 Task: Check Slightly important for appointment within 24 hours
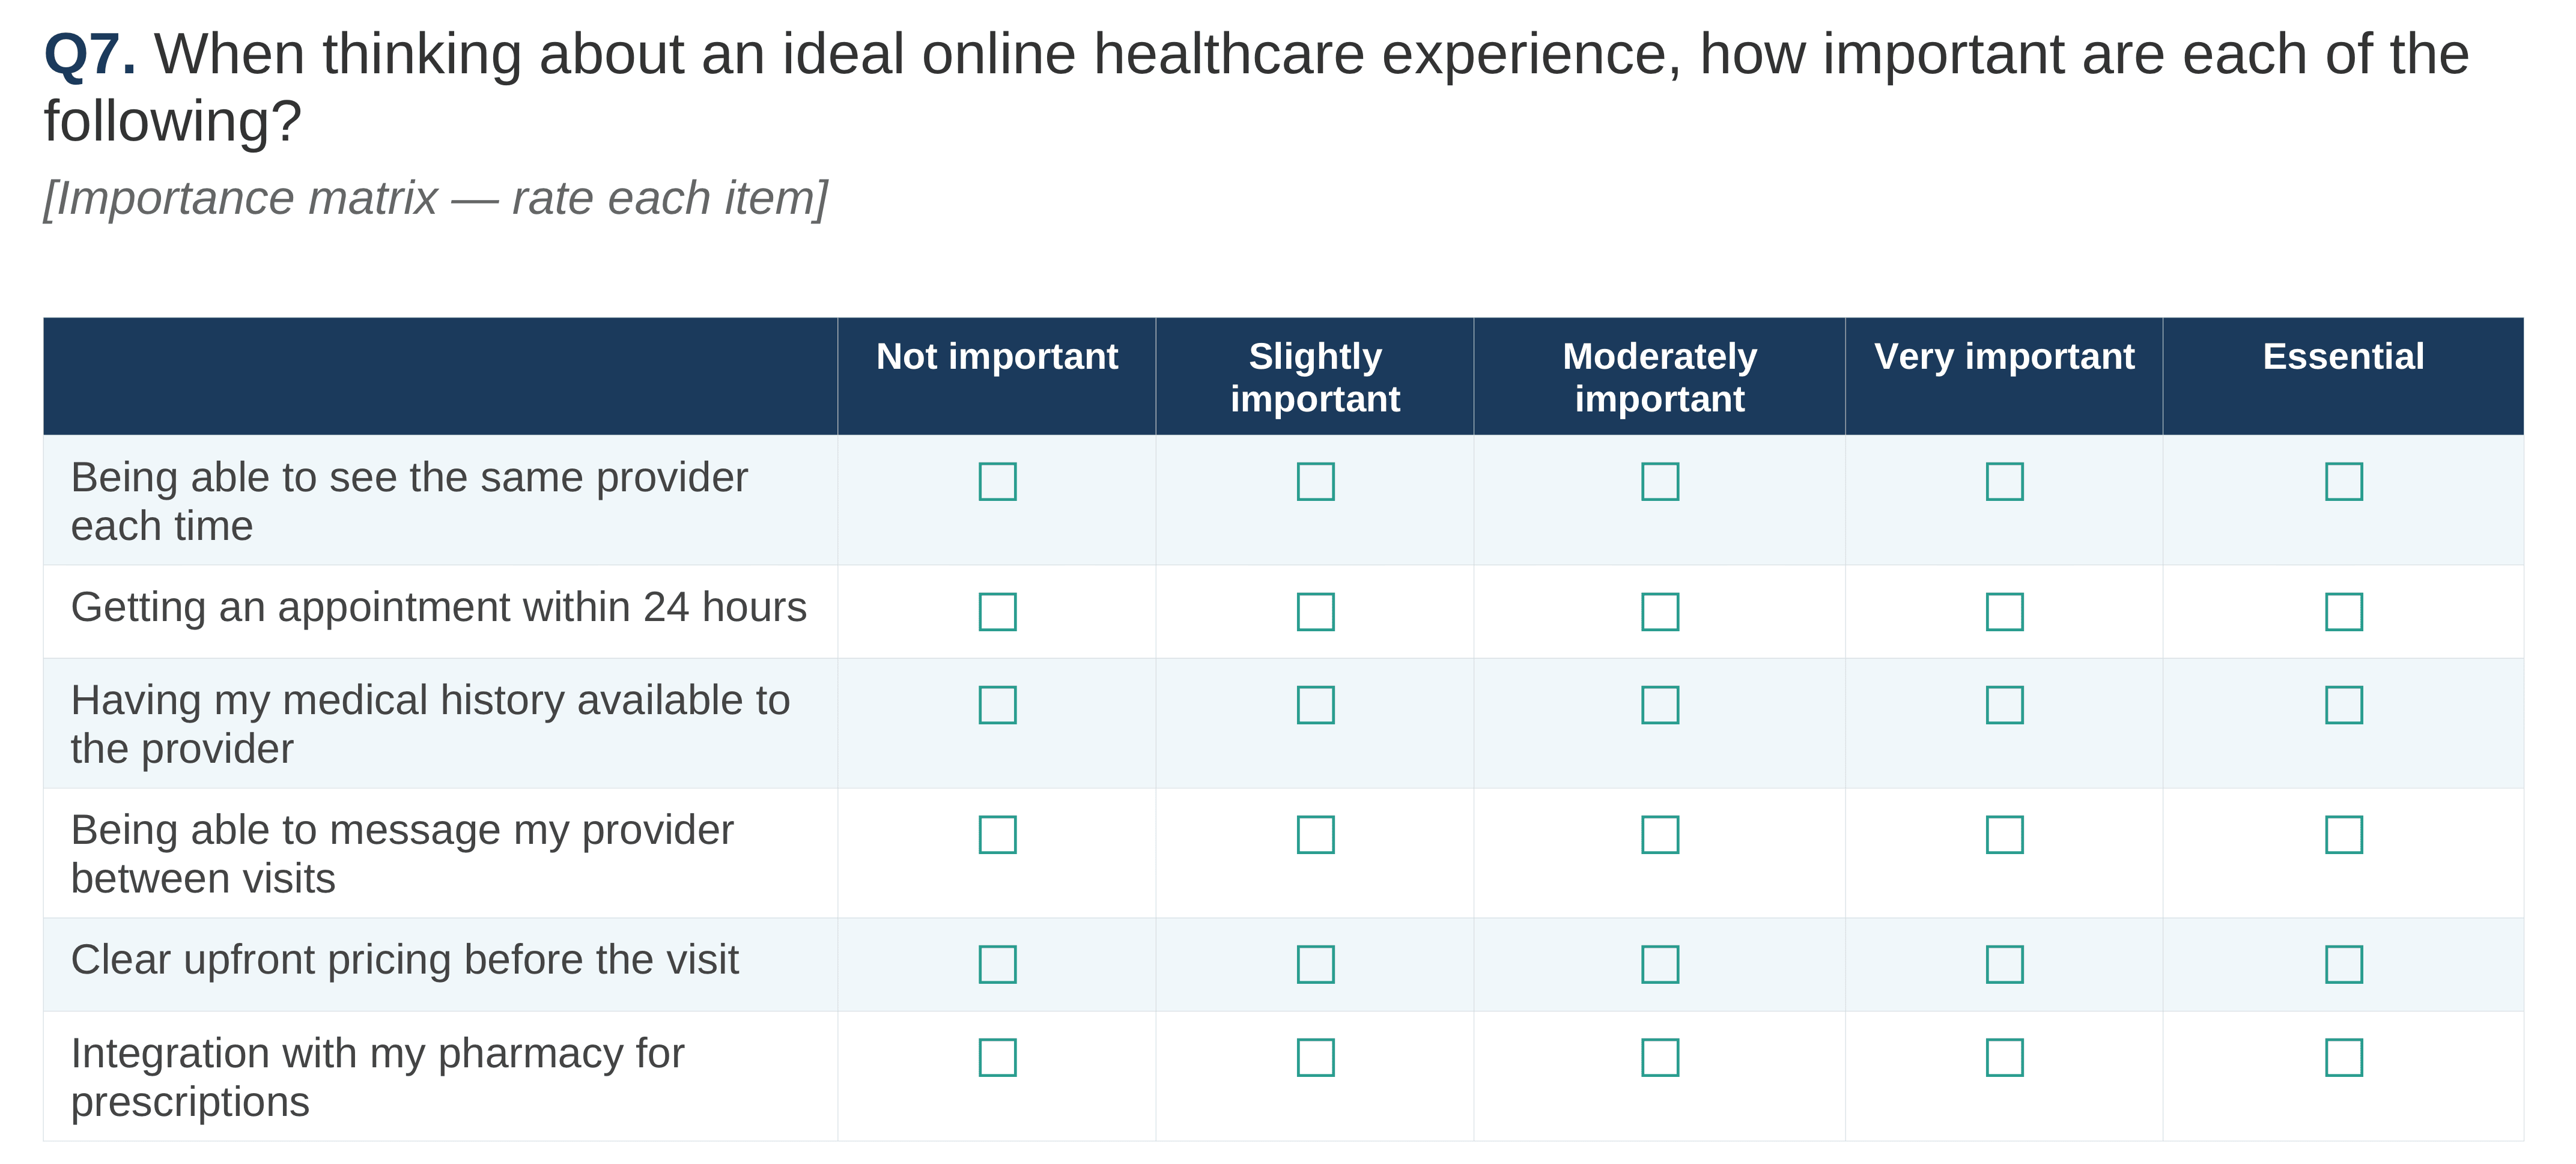point(1315,611)
